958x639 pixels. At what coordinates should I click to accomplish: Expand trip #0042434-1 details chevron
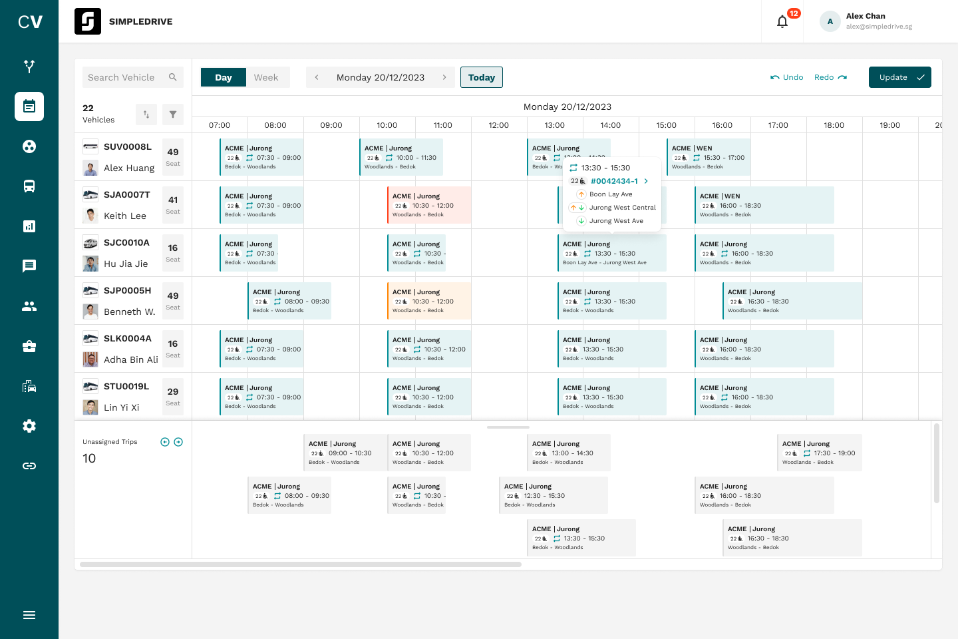[646, 181]
